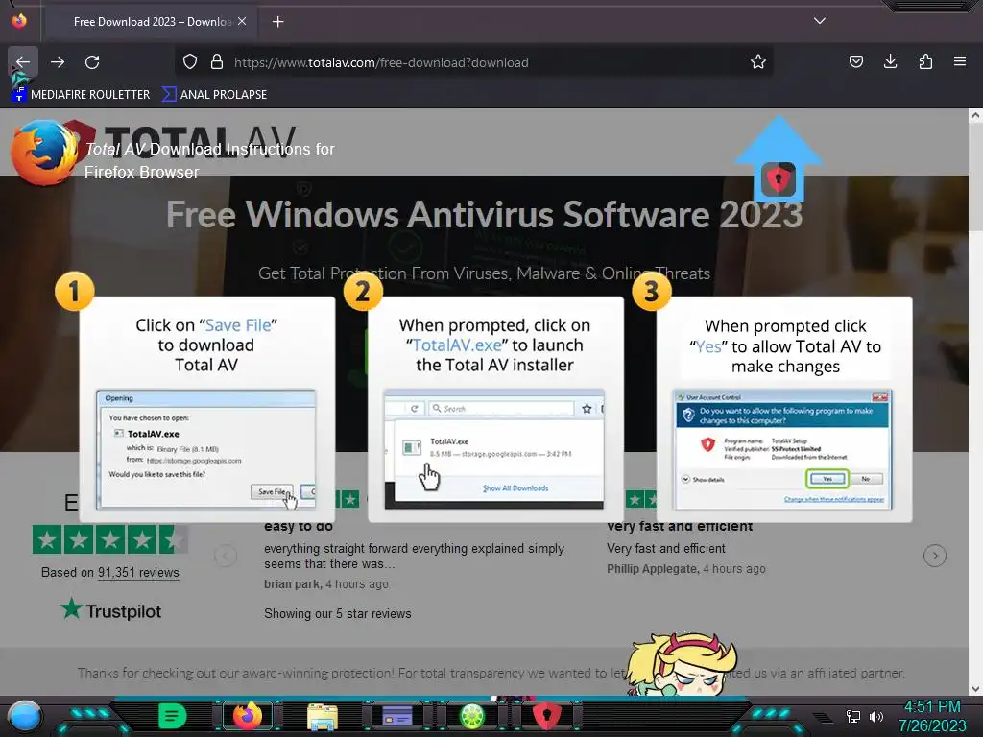Go forward with the forward arrow button
The width and height of the screenshot is (983, 737).
tap(58, 62)
